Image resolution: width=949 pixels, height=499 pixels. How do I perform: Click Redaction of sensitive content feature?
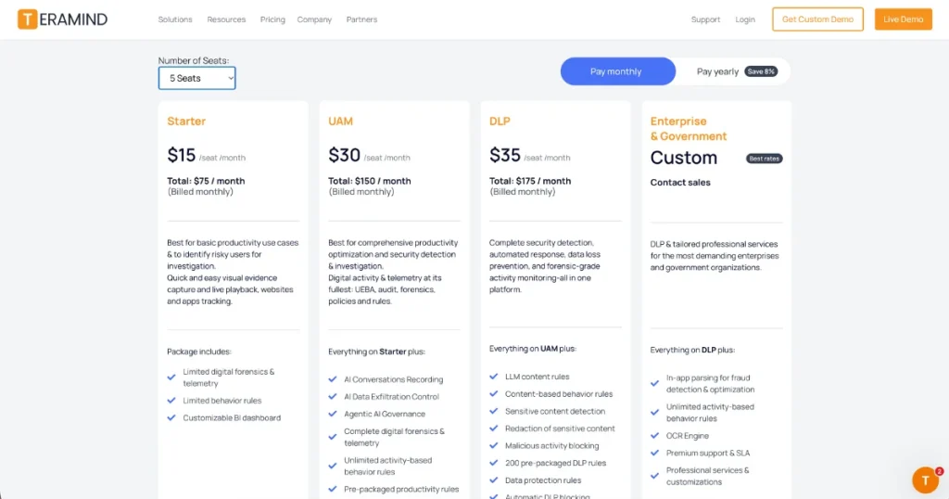[560, 429]
